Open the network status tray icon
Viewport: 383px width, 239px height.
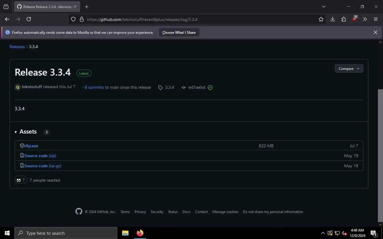click(337, 233)
